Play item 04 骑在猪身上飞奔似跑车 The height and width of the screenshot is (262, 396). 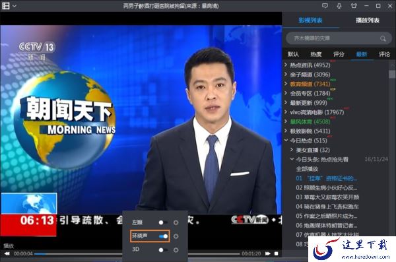327,207
